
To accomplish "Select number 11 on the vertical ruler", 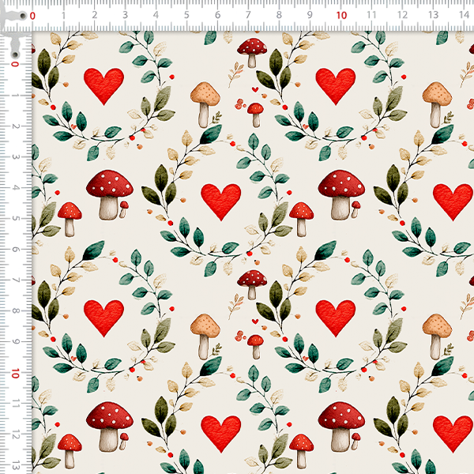I will tap(15, 404).
